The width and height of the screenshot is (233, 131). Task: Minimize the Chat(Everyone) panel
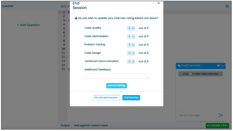coord(222,65)
